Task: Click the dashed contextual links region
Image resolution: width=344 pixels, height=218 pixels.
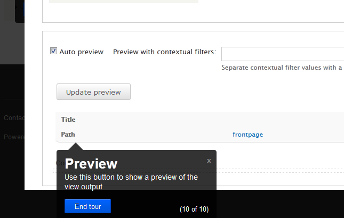Action: pyautogui.click(x=280, y=171)
